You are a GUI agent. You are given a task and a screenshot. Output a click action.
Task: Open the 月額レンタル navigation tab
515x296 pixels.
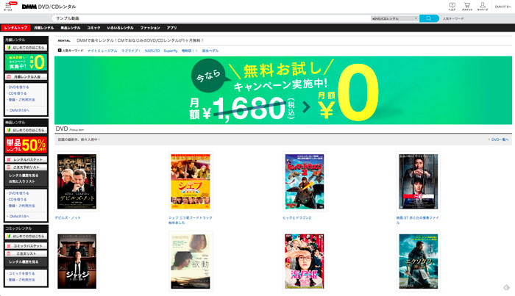coord(44,28)
